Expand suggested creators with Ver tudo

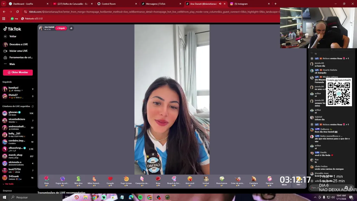[x=8, y=184]
